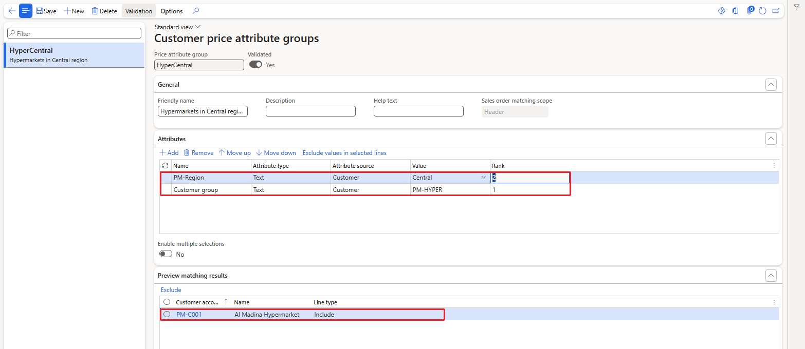Viewport: 805px width, 349px height.
Task: Add an attribute line
Action: click(169, 153)
